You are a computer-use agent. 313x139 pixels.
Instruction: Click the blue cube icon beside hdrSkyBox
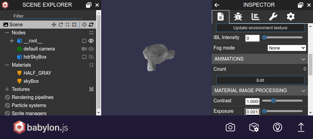(19, 57)
